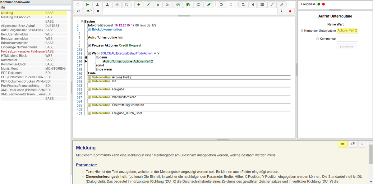
Task: Click the green Run play button
Action: [88, 5]
